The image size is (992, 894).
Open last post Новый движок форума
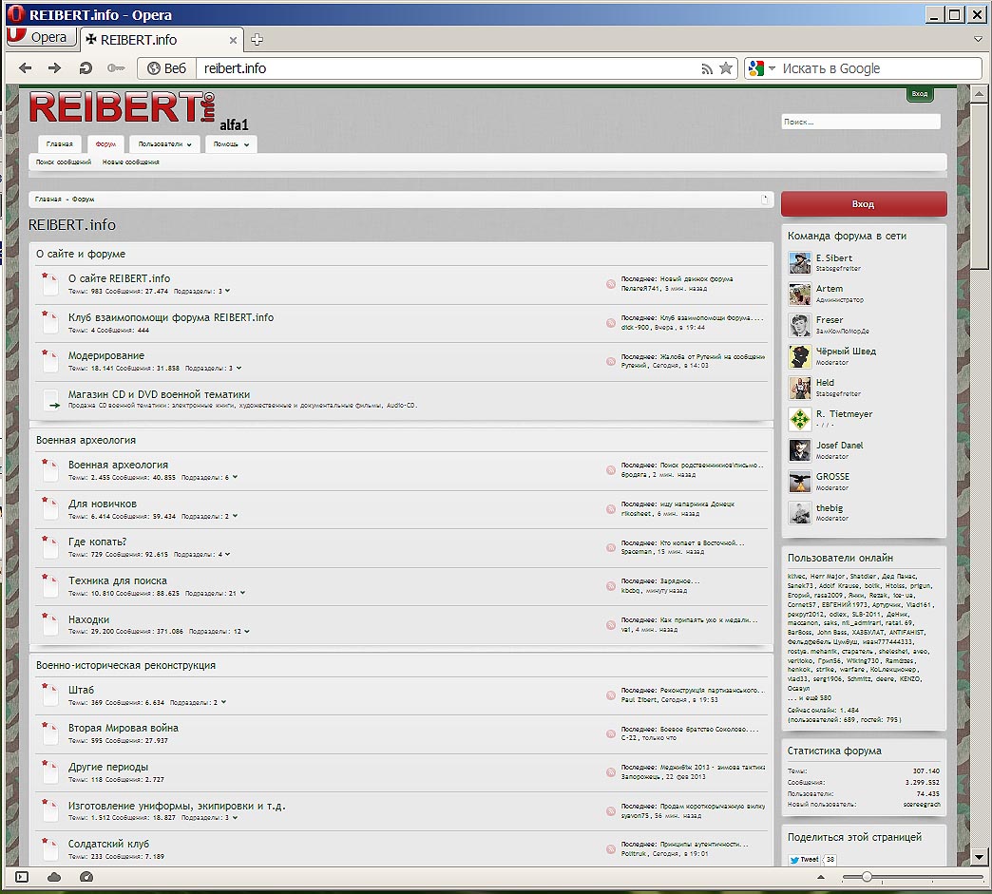coord(696,279)
